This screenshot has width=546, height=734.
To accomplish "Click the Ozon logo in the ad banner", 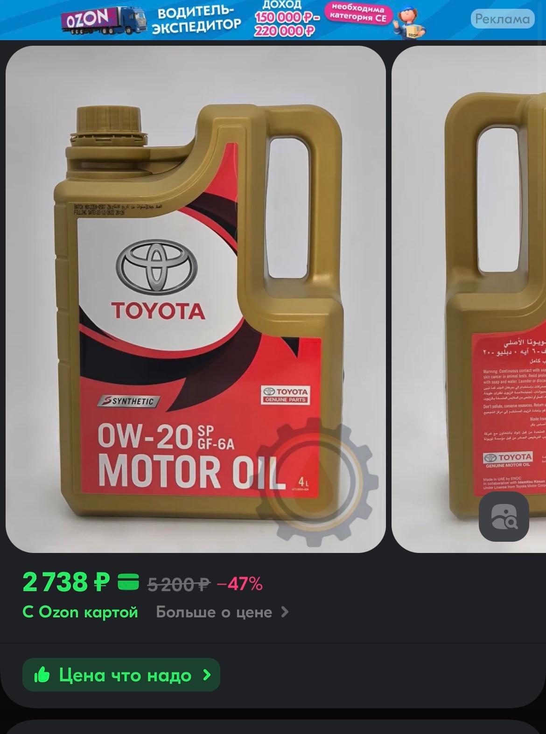I will (87, 19).
